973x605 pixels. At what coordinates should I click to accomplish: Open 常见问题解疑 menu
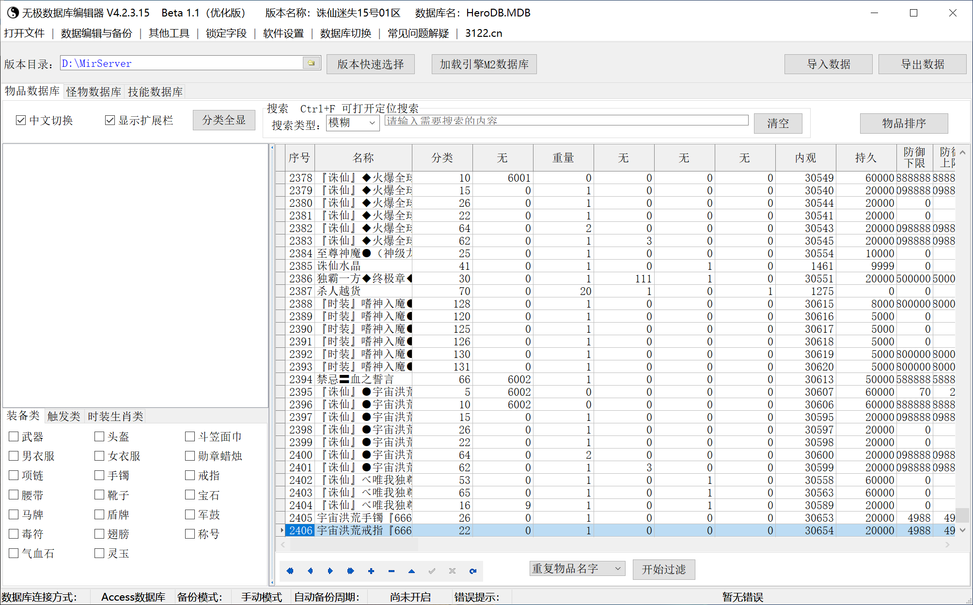pyautogui.click(x=418, y=33)
